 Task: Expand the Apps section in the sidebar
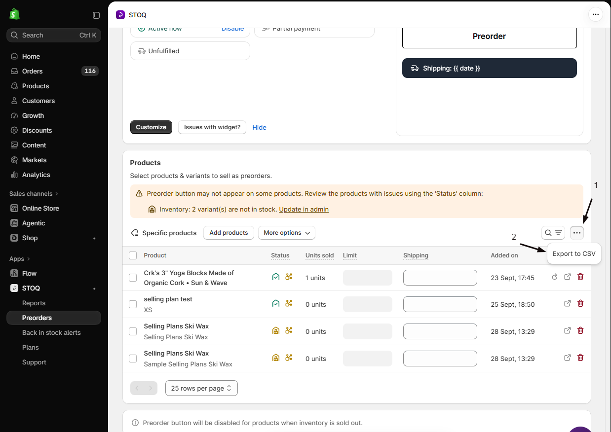coord(20,259)
